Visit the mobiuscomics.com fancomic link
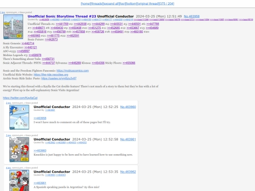 73,71
